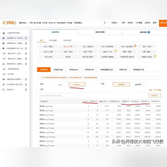Click the calculator icon on Web应用防火墙 row

coord(26,85)
